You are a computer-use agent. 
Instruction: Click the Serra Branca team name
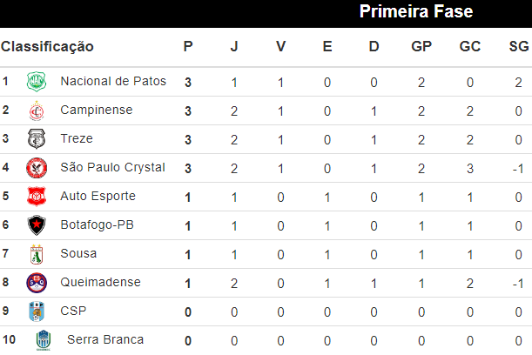(105, 340)
